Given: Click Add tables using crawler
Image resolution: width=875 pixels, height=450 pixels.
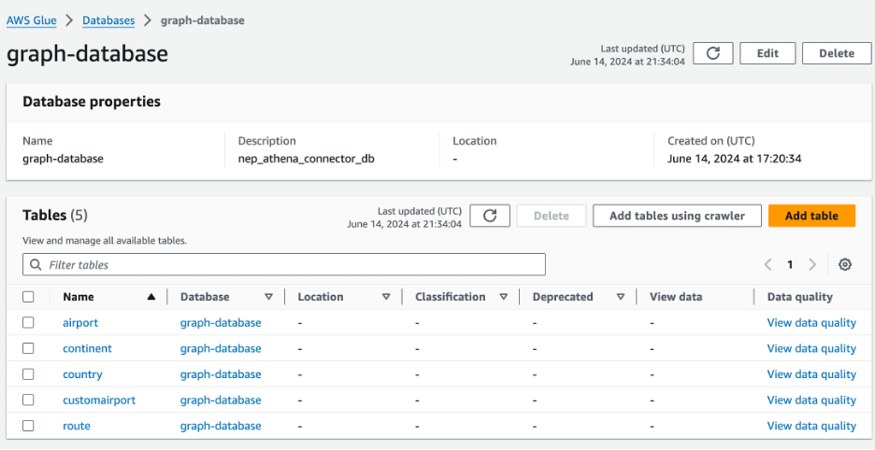Looking at the screenshot, I should pyautogui.click(x=677, y=216).
